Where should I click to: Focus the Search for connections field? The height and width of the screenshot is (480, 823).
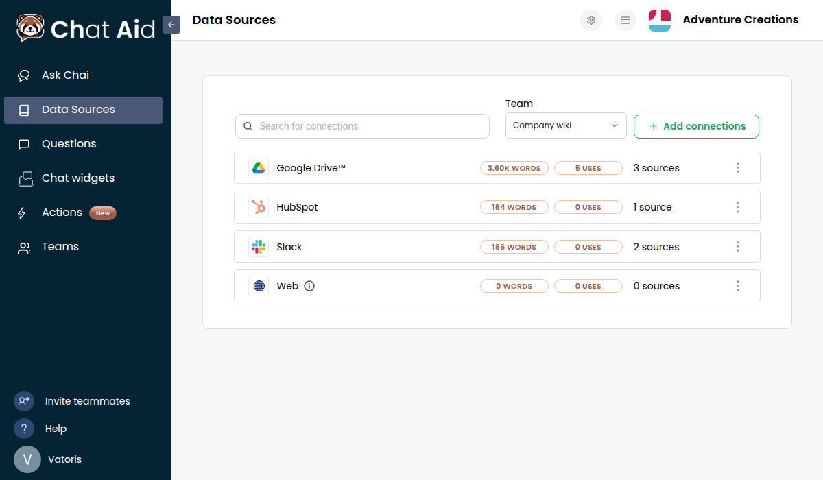click(362, 126)
